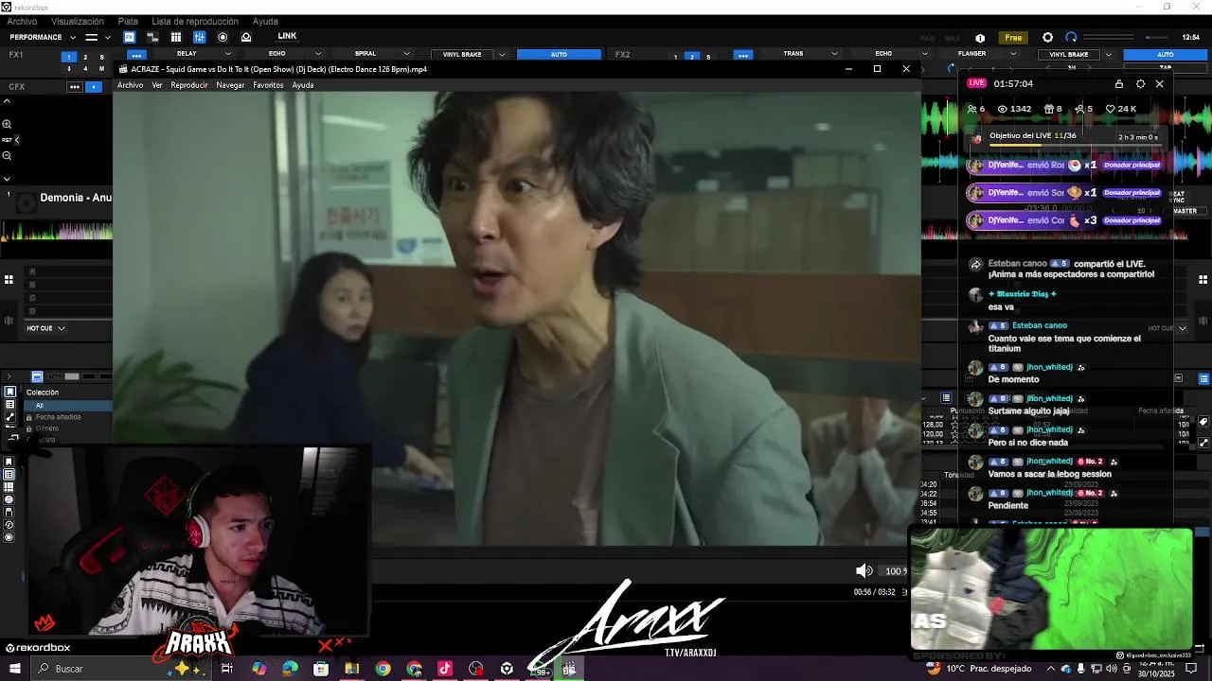The image size is (1212, 681).
Task: Click the yellow Free plan badge
Action: click(x=1013, y=38)
